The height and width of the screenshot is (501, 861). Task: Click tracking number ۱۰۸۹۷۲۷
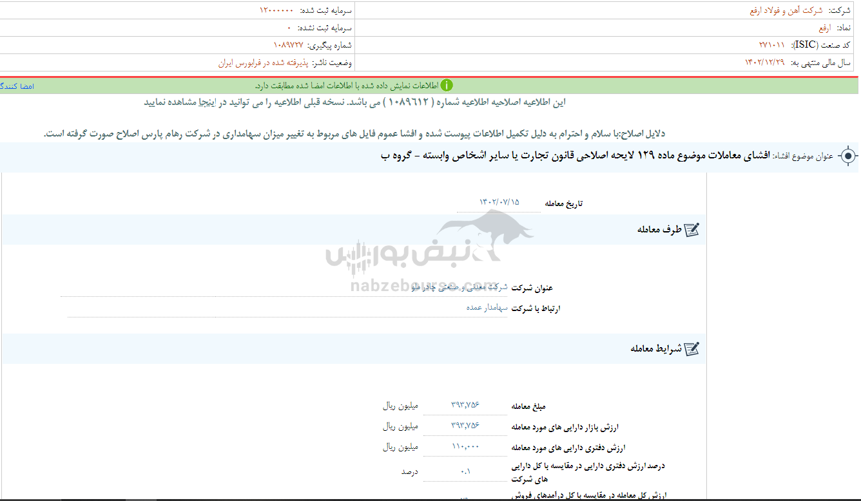[x=289, y=45]
